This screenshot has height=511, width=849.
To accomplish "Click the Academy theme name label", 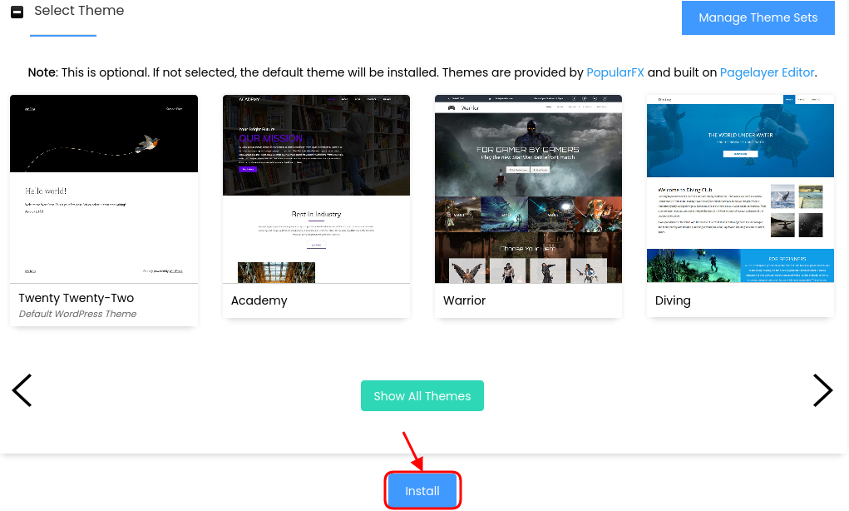I will click(259, 300).
